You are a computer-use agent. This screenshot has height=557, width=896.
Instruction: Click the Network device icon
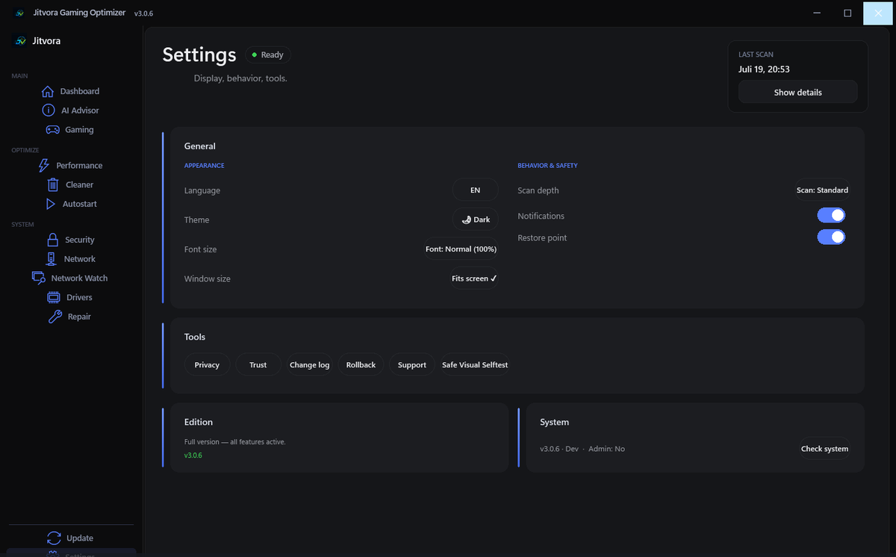coord(51,259)
